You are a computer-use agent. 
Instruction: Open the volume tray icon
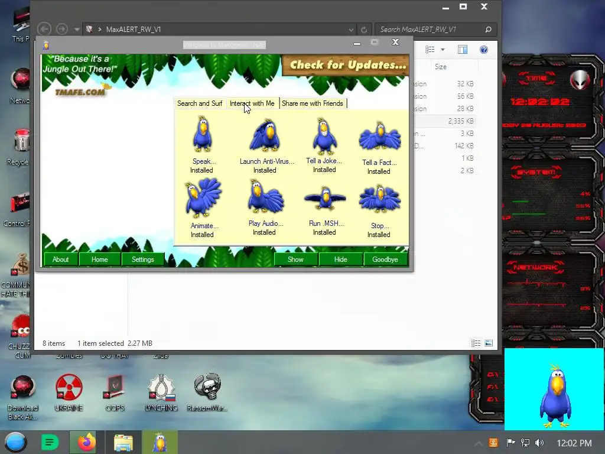539,443
